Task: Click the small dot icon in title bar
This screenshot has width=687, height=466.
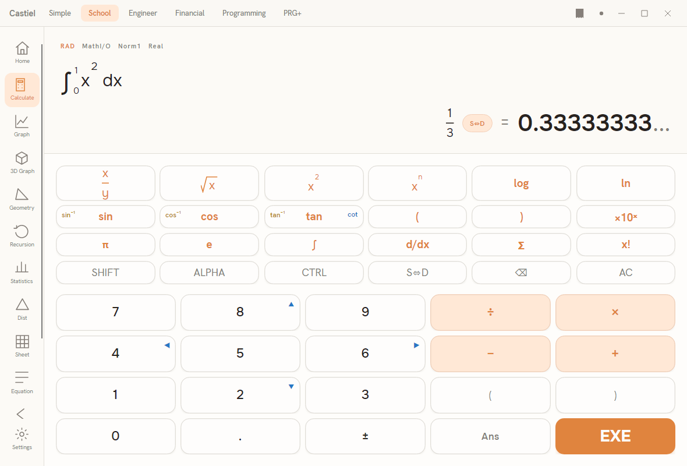Action: 601,13
